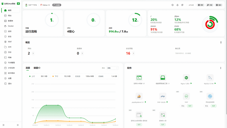Open the notification bell icon in header

[x=178, y=5]
